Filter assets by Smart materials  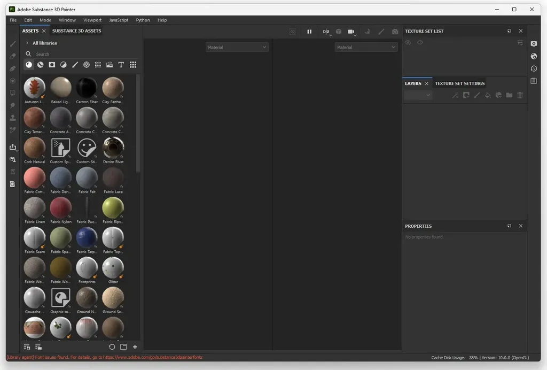41,65
